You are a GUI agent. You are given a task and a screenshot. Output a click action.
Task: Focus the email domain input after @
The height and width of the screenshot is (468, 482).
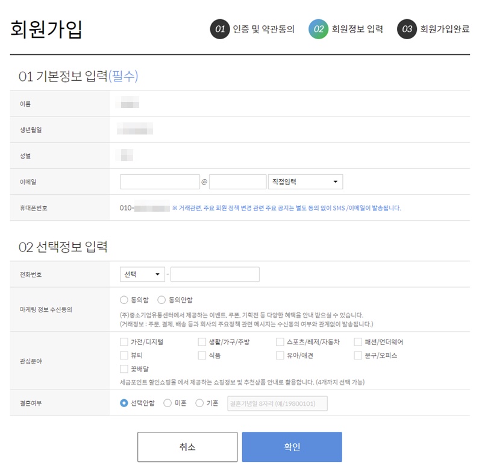coord(237,182)
